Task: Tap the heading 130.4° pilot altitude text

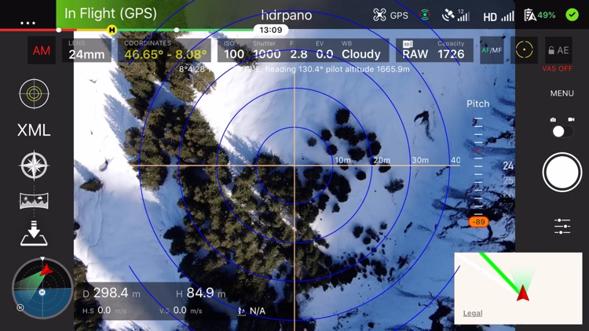Action: (338, 69)
